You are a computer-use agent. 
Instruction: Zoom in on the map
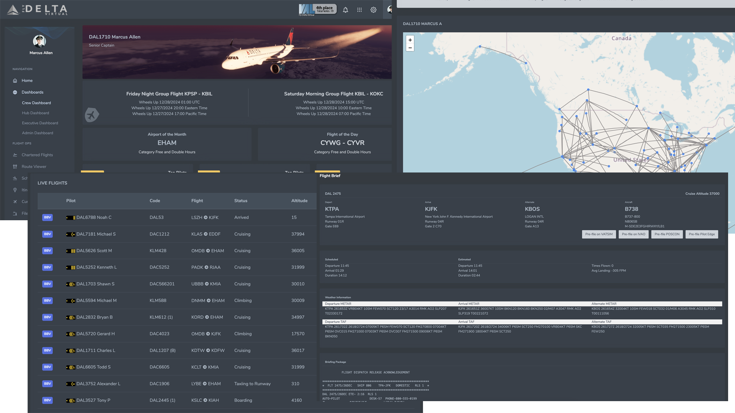tap(410, 40)
